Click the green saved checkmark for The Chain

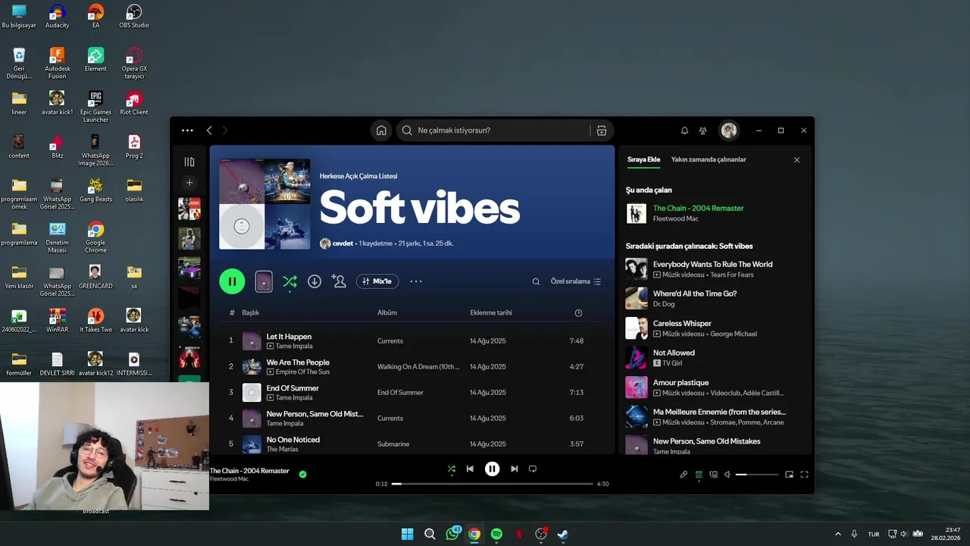[x=302, y=474]
